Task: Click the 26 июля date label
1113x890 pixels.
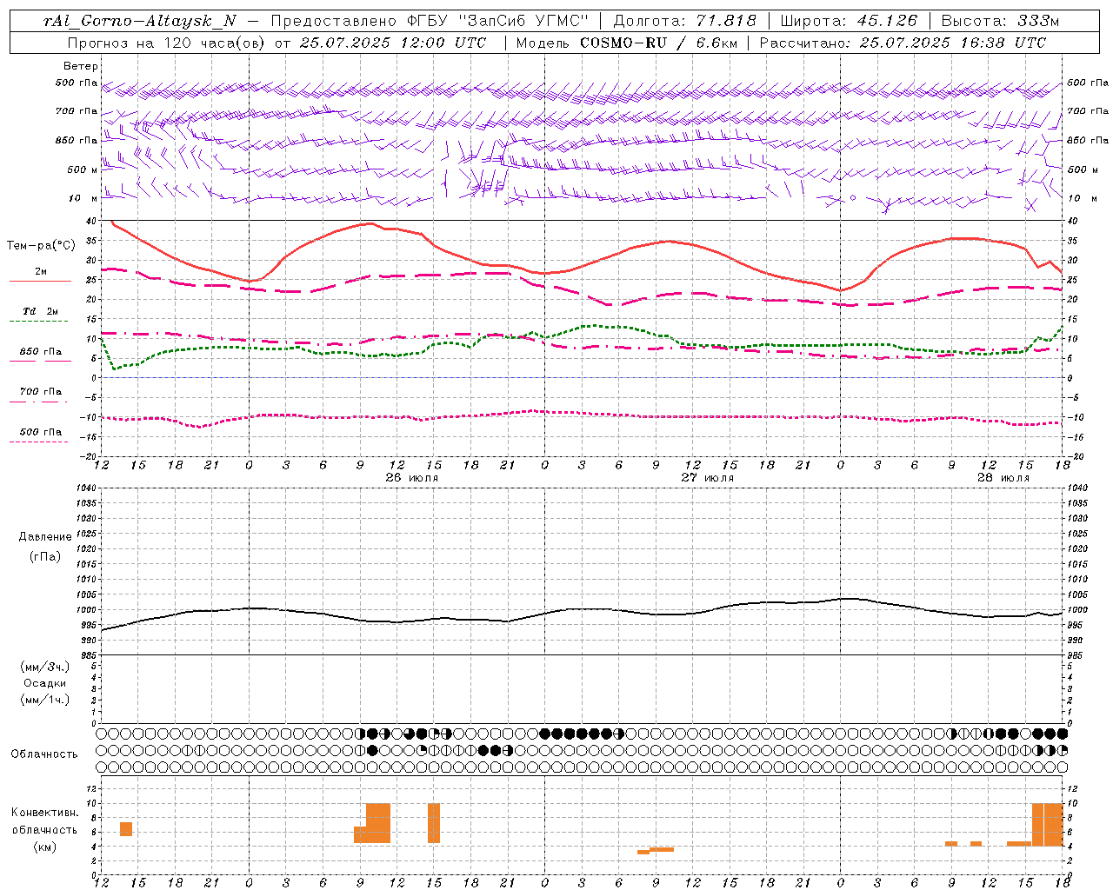Action: point(410,478)
